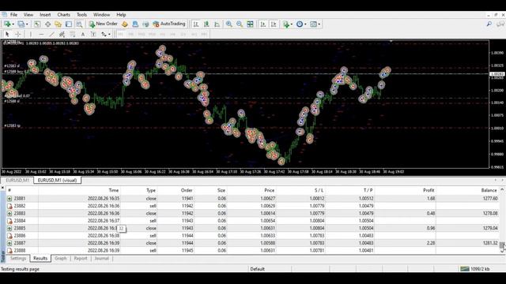Click the New Chart icon
Image resolution: width=506 pixels, height=284 pixels.
pos(7,24)
